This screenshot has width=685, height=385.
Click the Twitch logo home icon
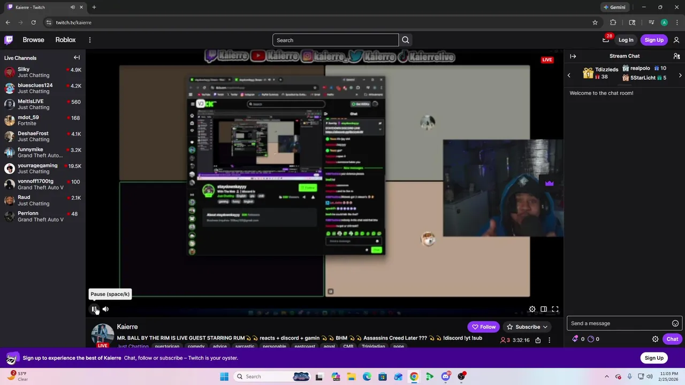click(x=9, y=40)
